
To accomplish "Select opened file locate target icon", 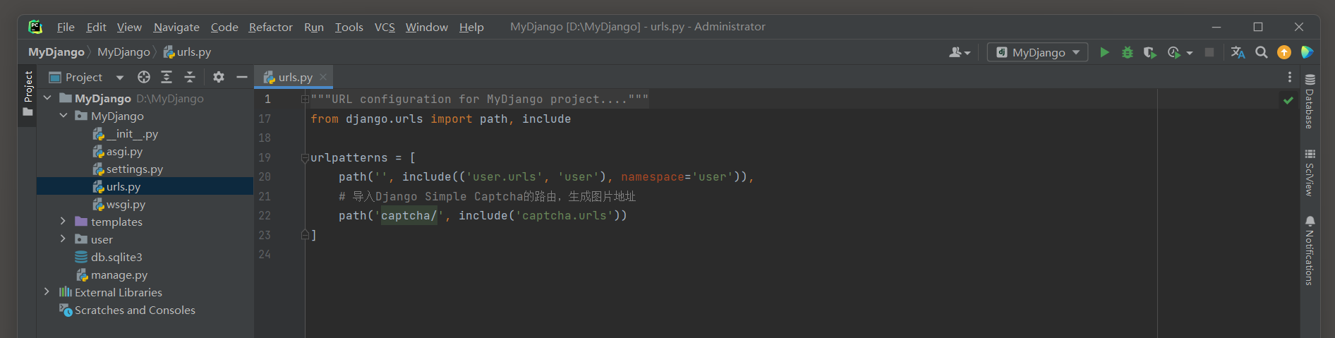I will click(144, 77).
